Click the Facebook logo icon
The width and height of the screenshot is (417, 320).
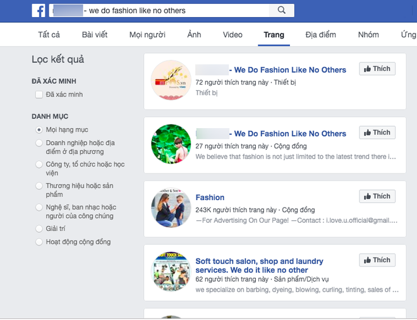[x=39, y=11]
